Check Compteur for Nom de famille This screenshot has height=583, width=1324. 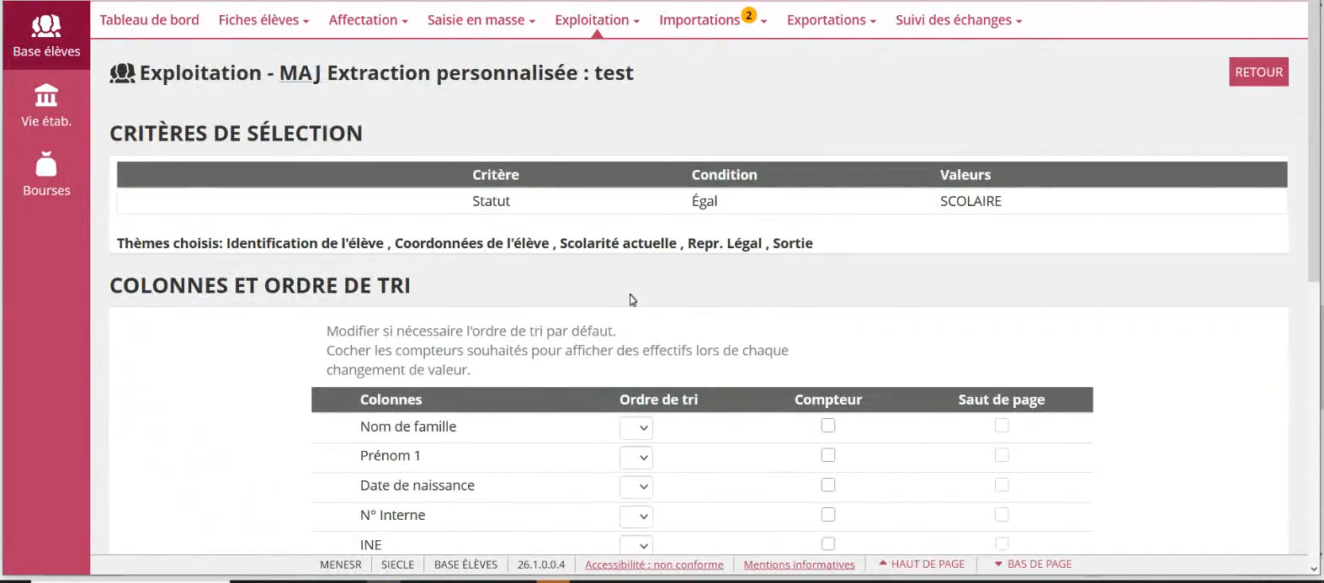click(x=828, y=426)
